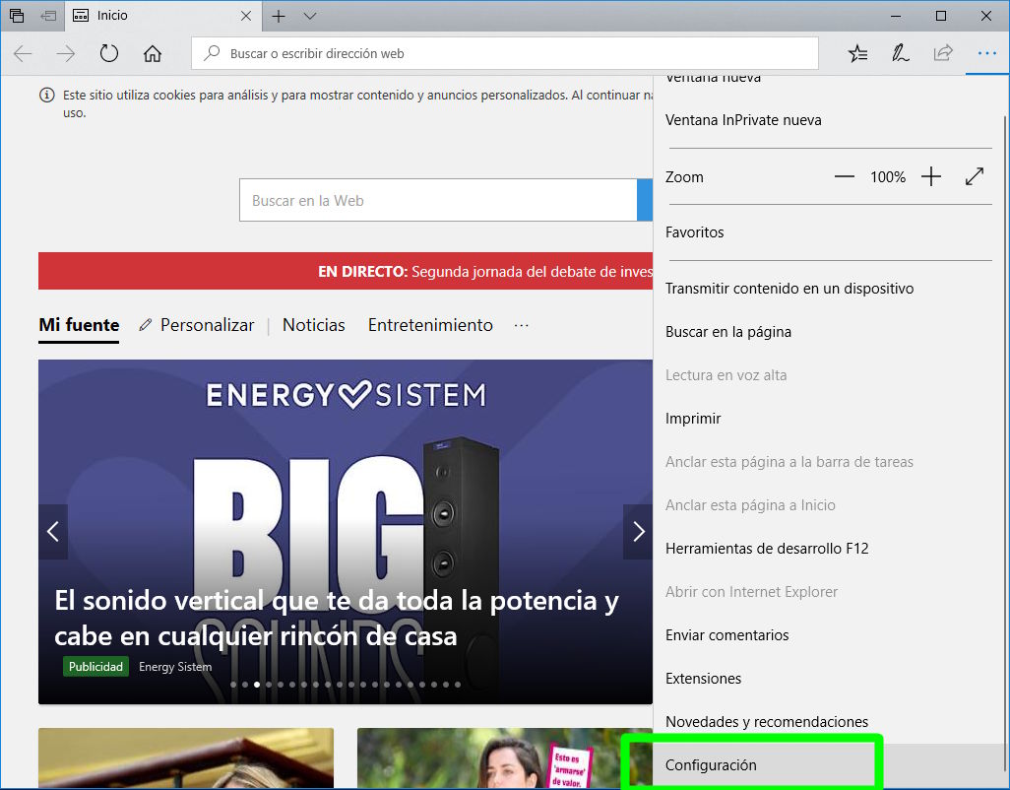Expand the tab preview chevron
The width and height of the screenshot is (1010, 790).
click(x=310, y=17)
